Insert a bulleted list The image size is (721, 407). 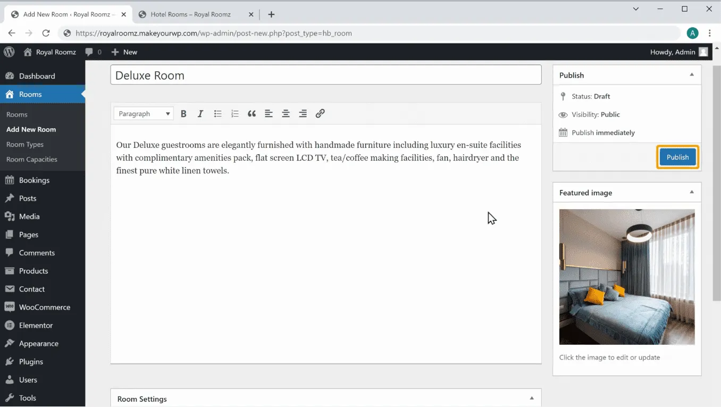(217, 114)
